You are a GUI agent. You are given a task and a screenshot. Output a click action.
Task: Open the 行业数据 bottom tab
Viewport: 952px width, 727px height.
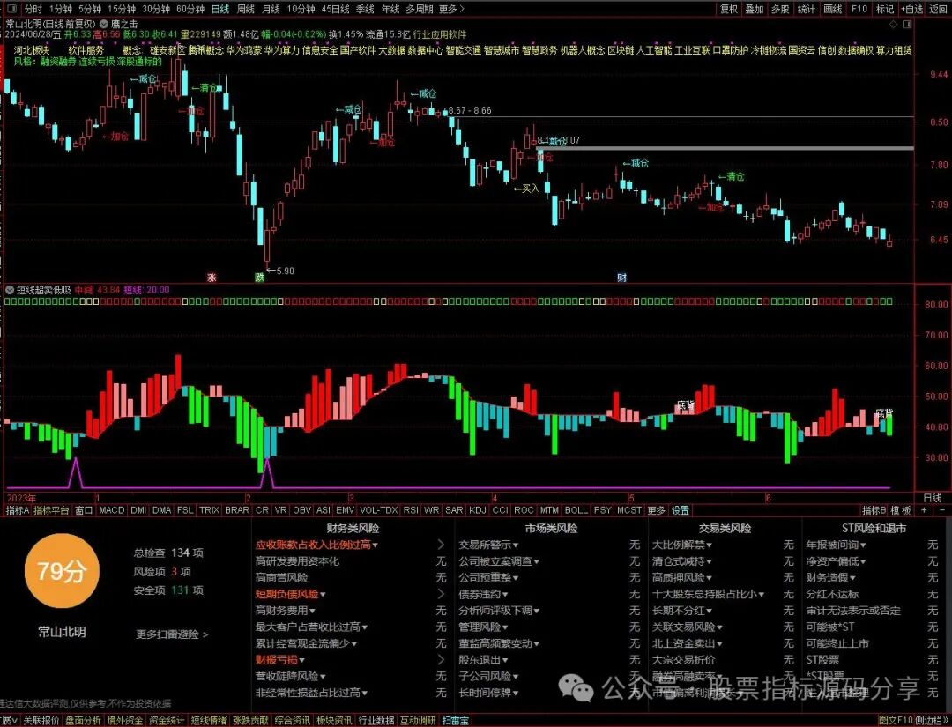(376, 720)
